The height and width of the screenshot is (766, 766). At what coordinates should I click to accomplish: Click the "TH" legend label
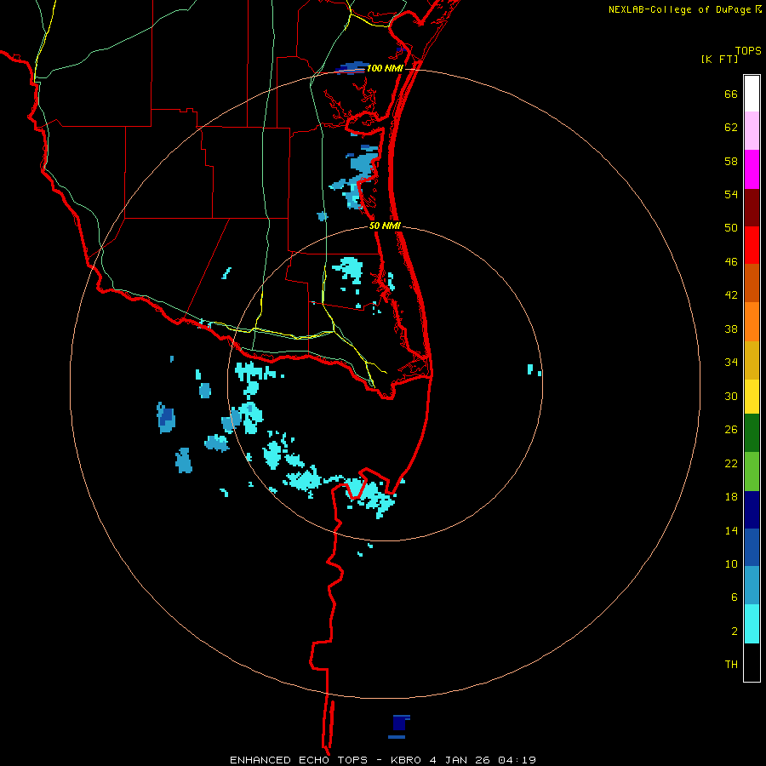point(731,665)
